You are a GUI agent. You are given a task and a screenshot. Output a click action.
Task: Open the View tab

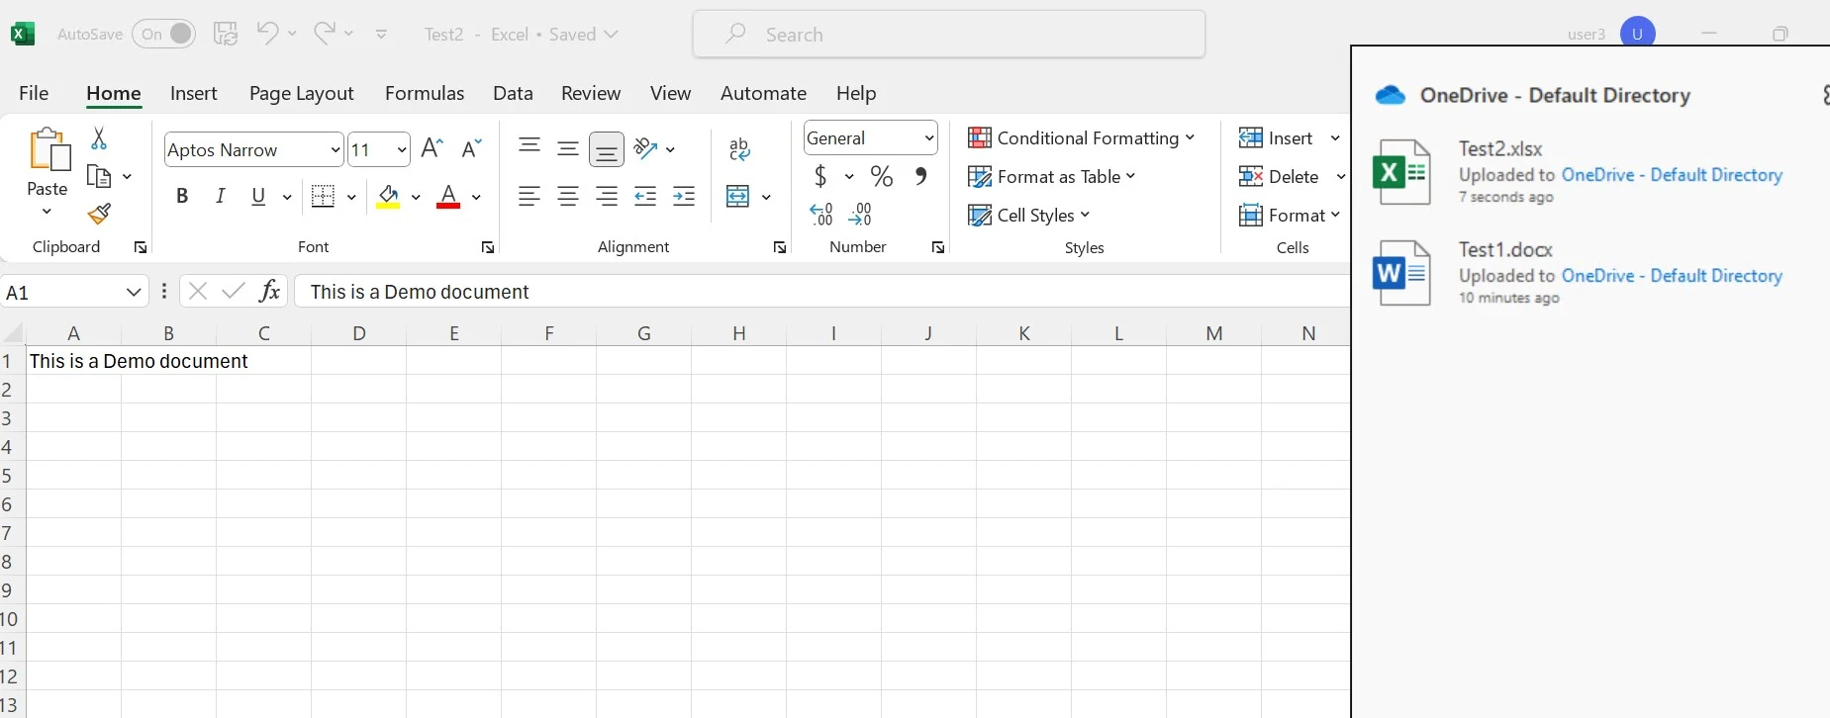pos(670,93)
